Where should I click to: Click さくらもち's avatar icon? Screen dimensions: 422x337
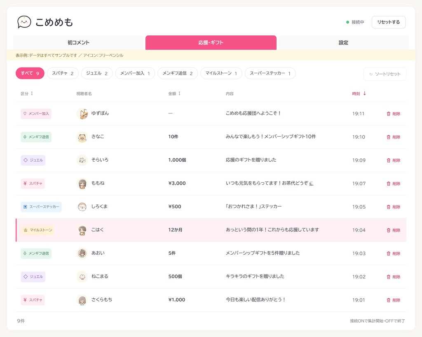click(x=82, y=300)
